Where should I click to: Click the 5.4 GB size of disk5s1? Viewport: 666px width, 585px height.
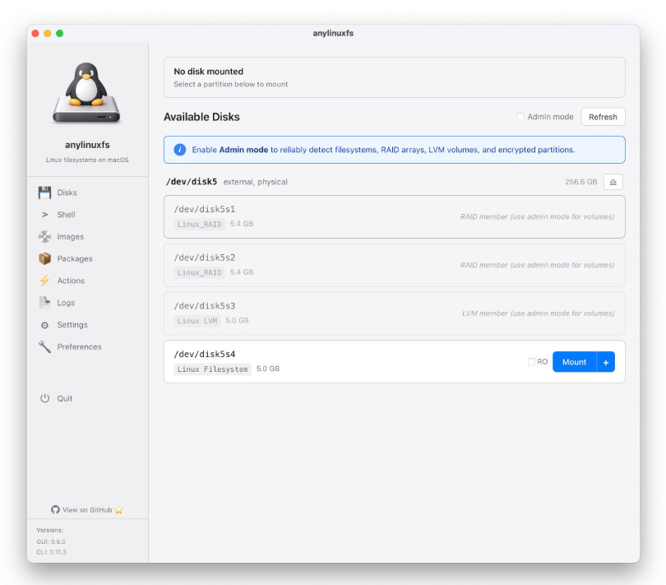(x=242, y=224)
